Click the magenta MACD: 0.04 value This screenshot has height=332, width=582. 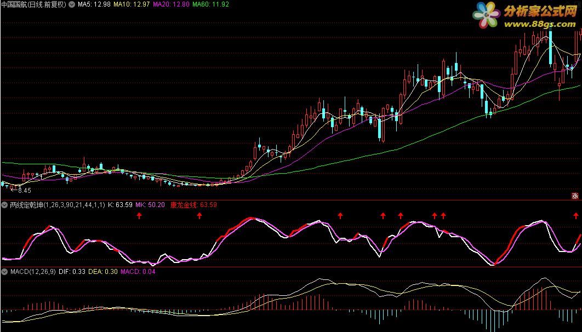138,272
